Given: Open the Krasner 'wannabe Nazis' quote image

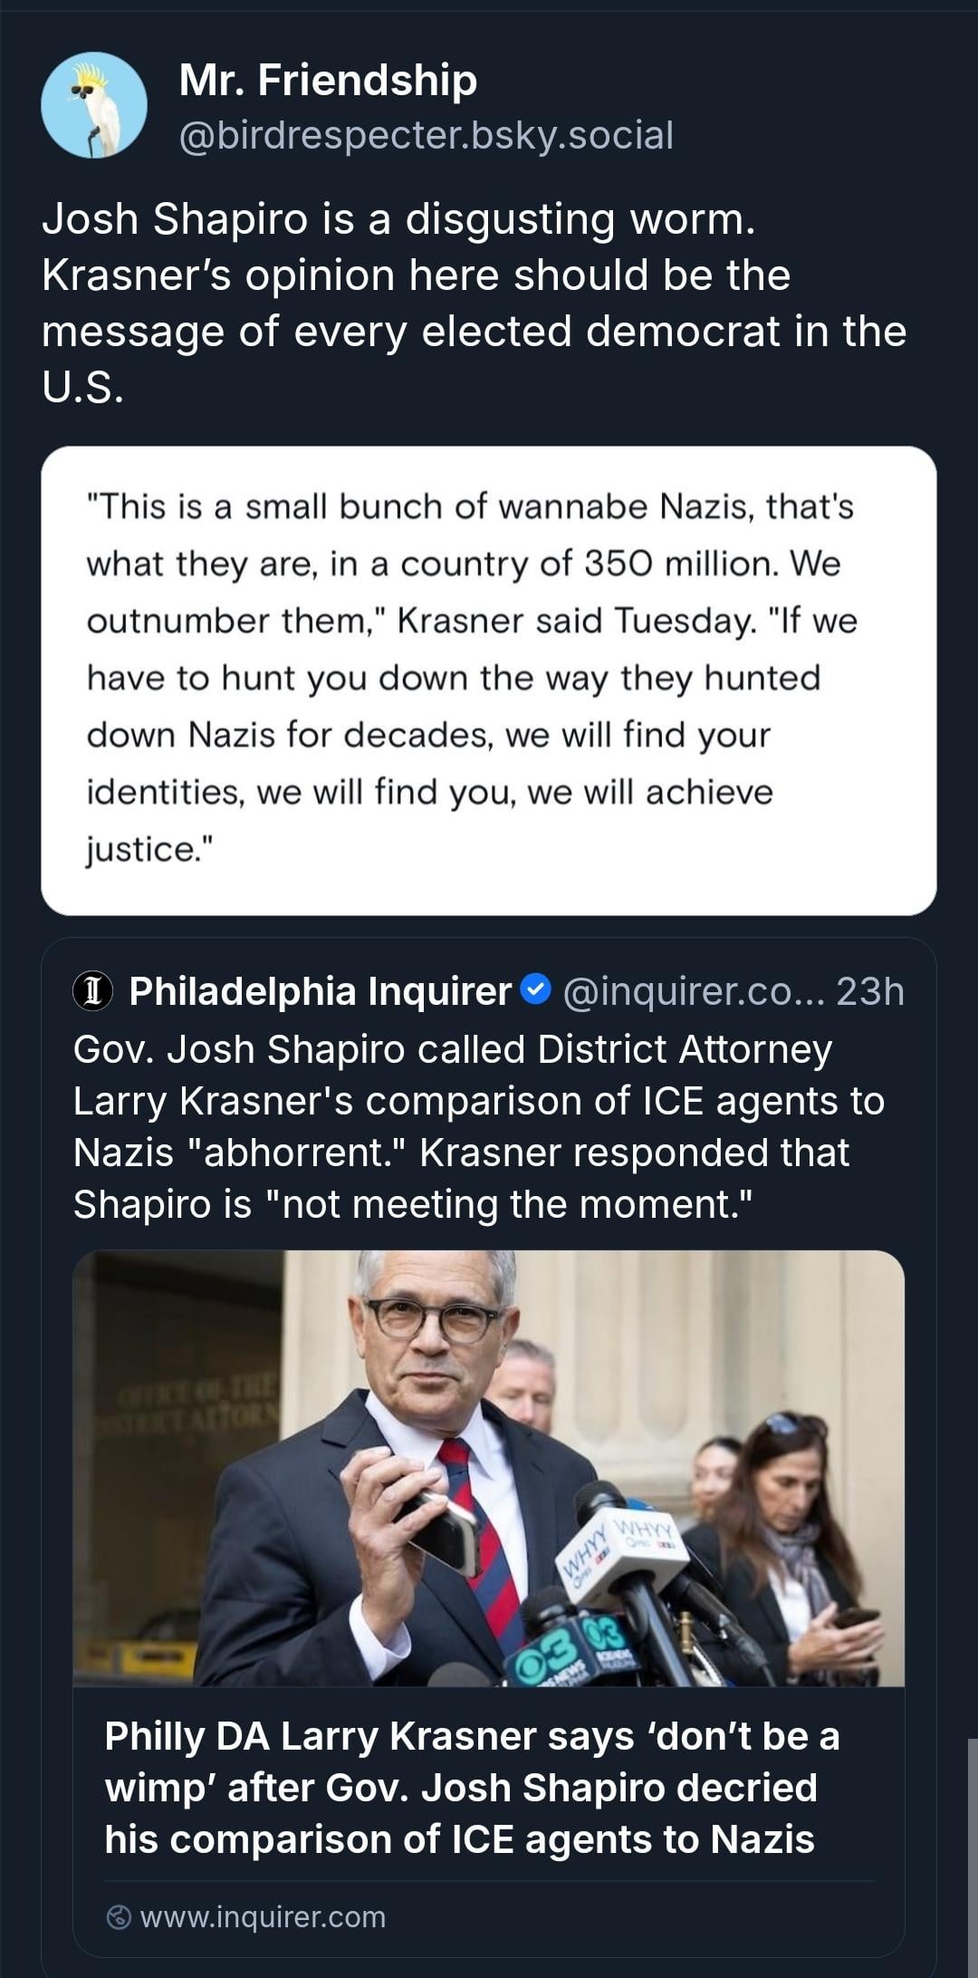Looking at the screenshot, I should (488, 680).
